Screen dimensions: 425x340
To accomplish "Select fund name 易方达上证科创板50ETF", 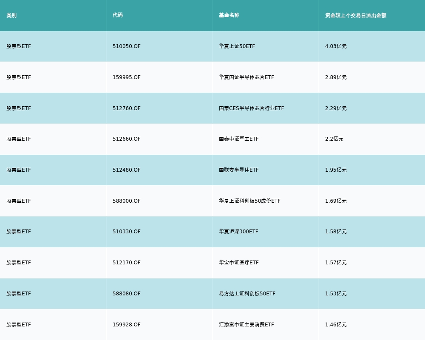I will tap(247, 294).
